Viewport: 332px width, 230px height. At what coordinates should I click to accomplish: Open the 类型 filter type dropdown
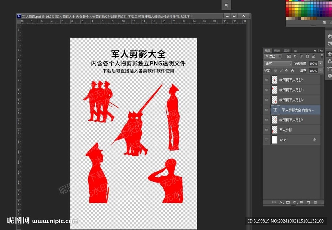click(x=273, y=56)
